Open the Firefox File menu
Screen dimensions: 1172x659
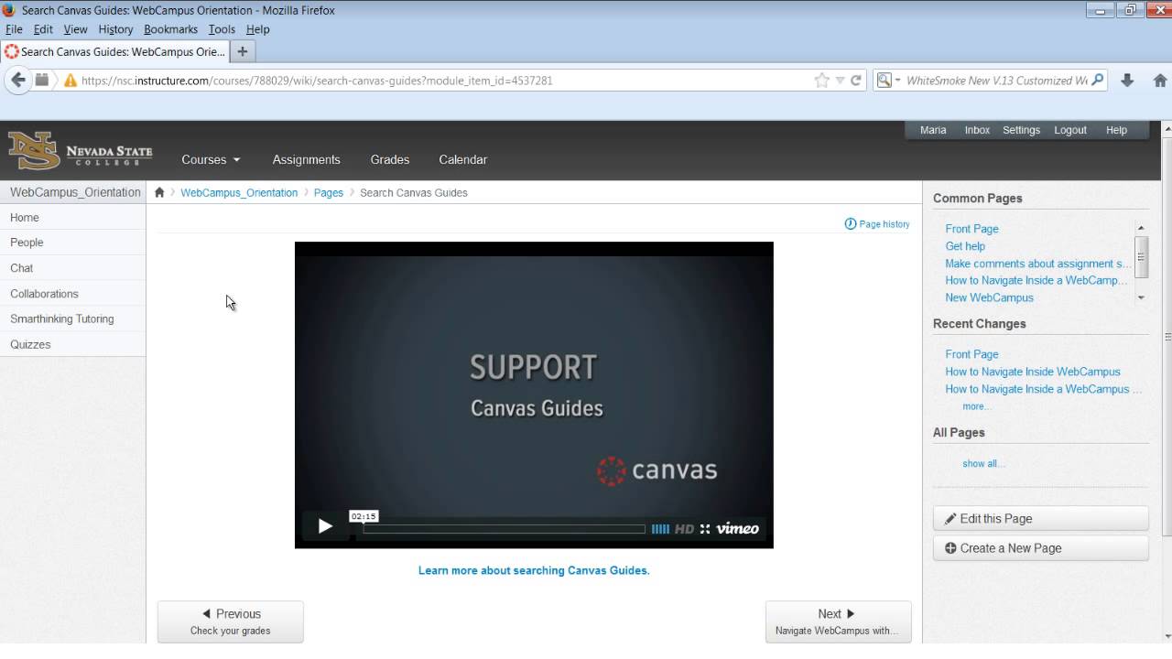[x=14, y=29]
